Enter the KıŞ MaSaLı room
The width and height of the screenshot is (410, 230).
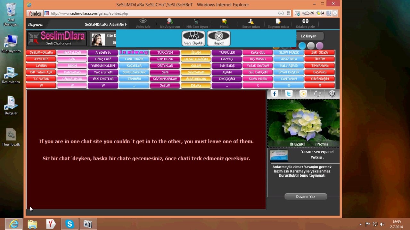[x=258, y=59]
